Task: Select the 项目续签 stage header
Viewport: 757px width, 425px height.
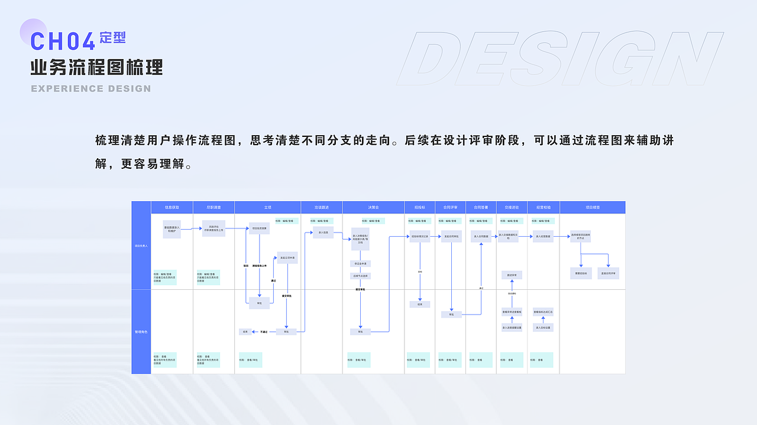Action: tap(593, 207)
